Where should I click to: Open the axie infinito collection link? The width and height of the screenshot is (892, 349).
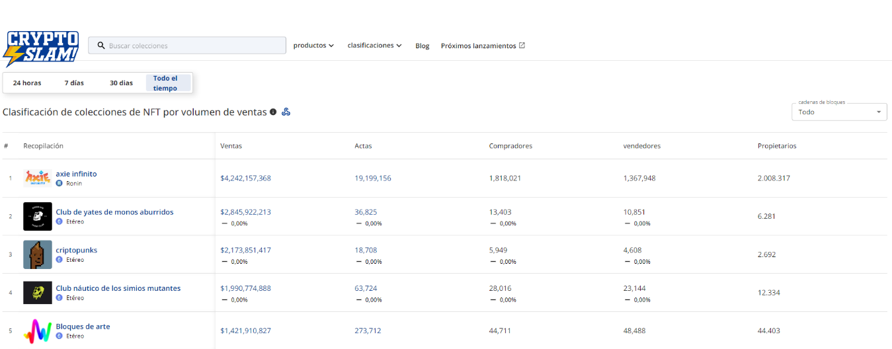(x=76, y=174)
